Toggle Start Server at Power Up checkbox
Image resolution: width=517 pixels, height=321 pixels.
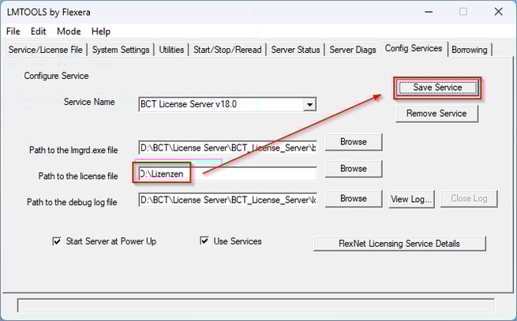pyautogui.click(x=57, y=241)
